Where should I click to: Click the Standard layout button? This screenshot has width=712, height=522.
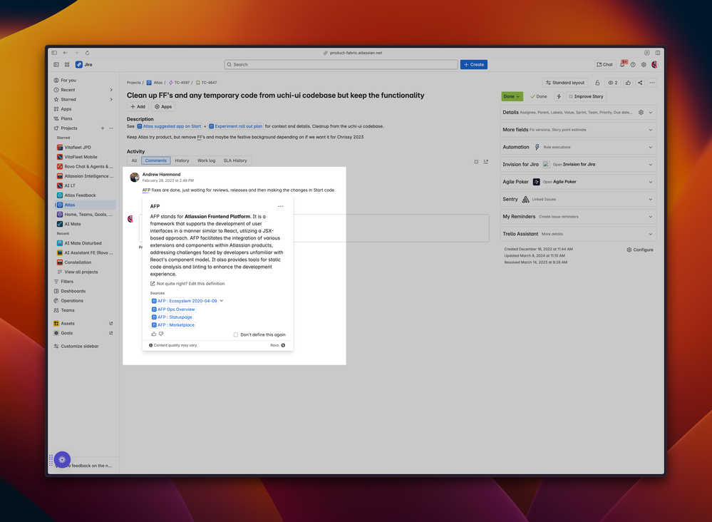[x=565, y=83]
